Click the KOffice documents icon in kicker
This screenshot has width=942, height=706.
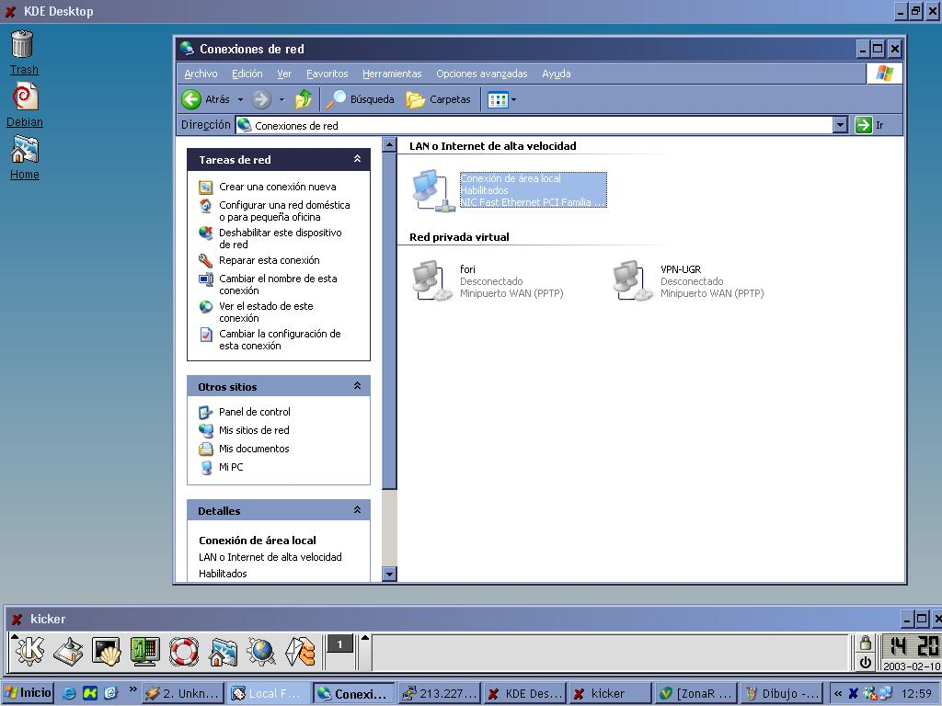(x=301, y=652)
